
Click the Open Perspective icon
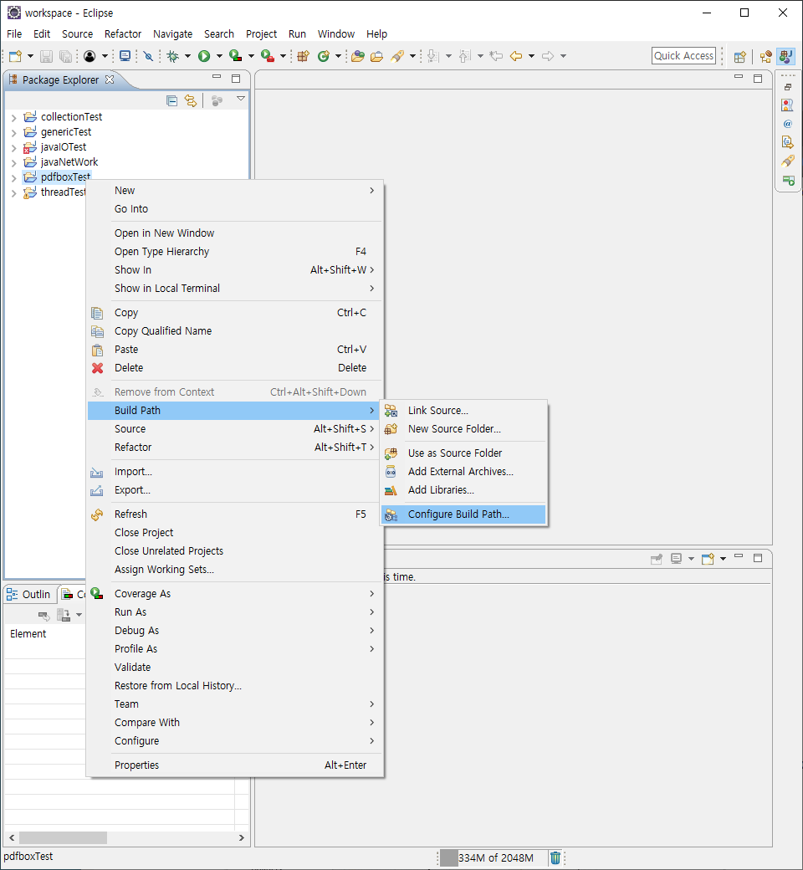(x=739, y=57)
